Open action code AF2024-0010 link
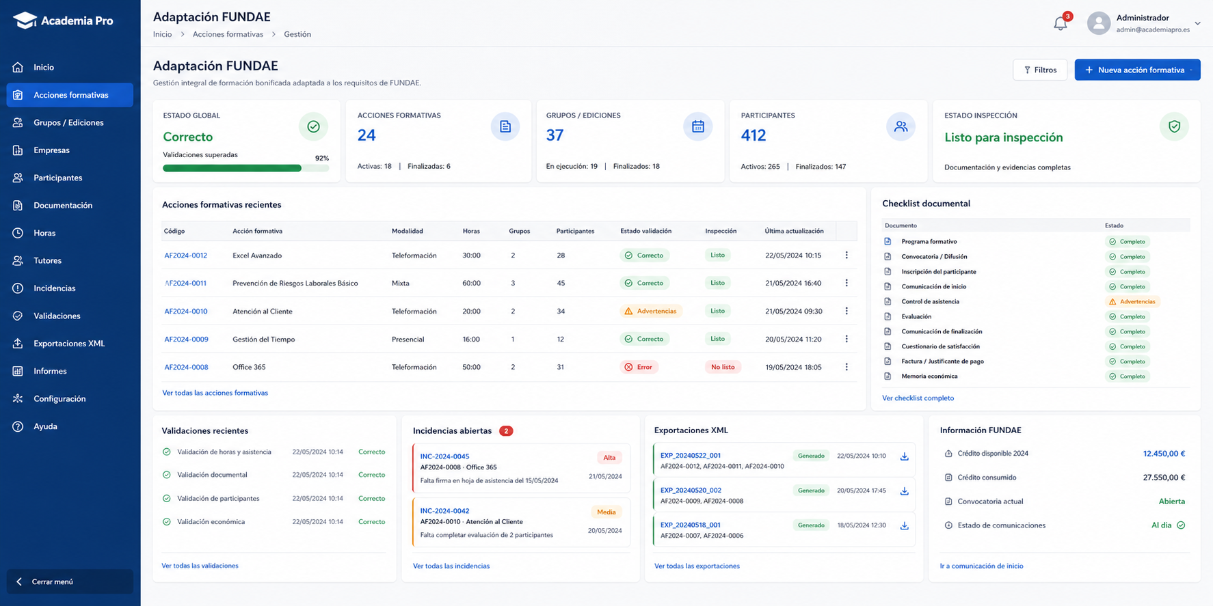This screenshot has height=606, width=1213. pos(186,312)
